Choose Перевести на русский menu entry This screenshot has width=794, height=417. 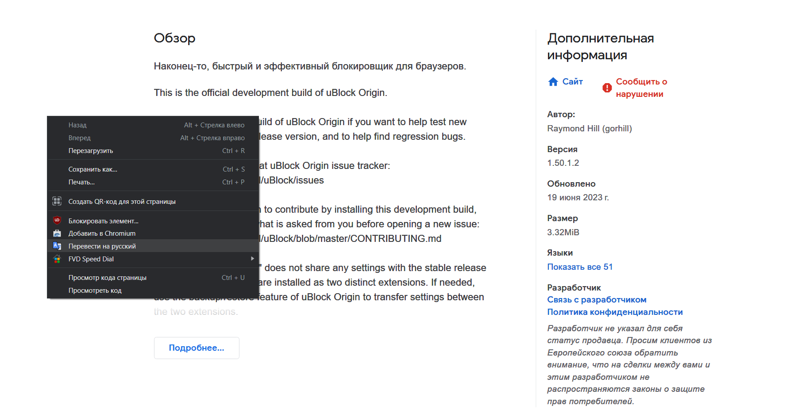[x=153, y=246]
